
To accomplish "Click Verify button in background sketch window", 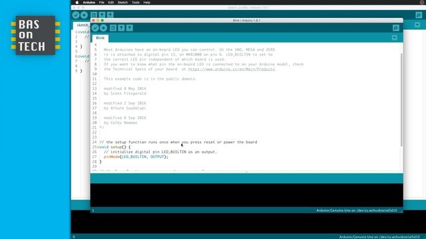I will (76, 15).
